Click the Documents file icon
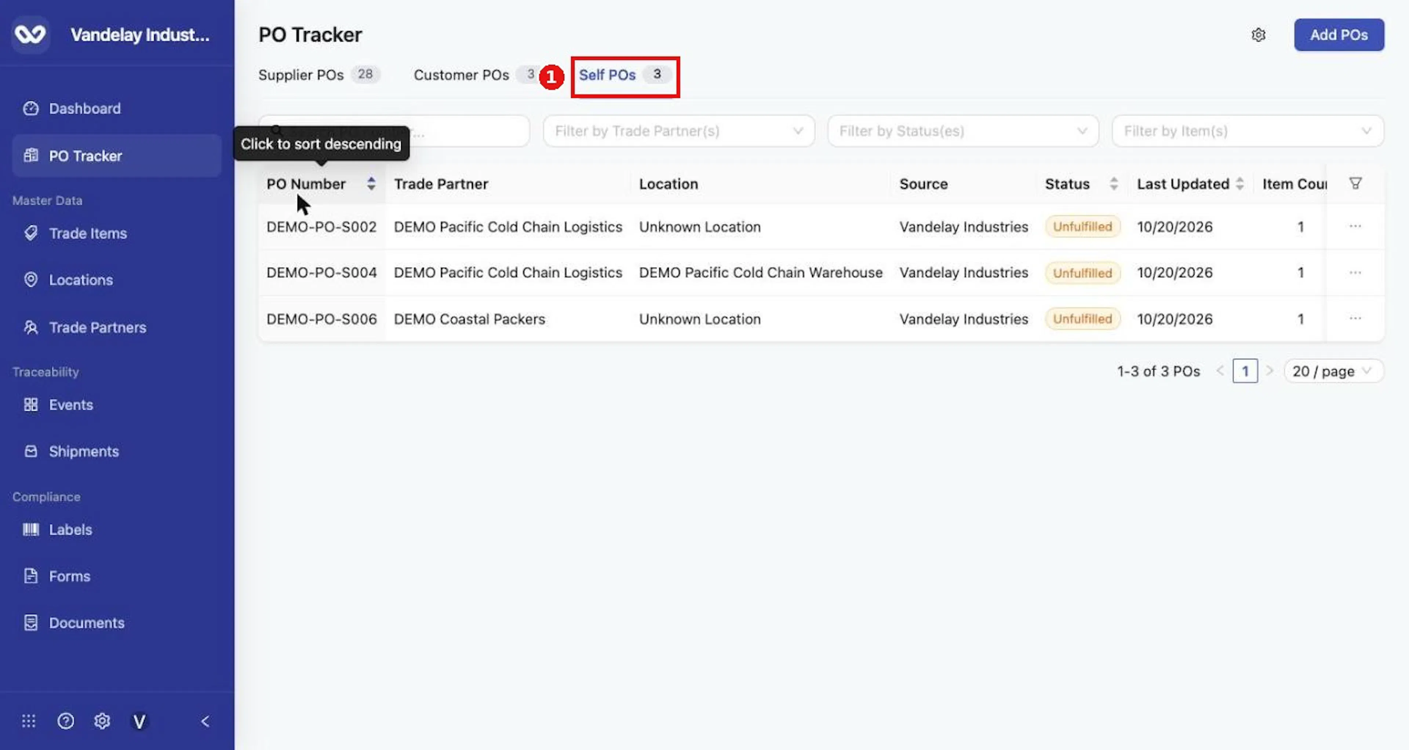The height and width of the screenshot is (750, 1409). point(30,623)
